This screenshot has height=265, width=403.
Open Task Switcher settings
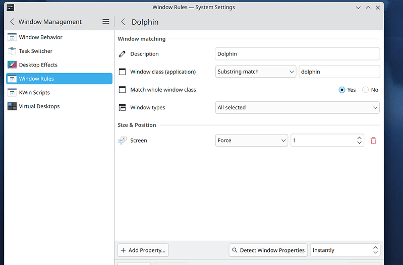coord(35,51)
